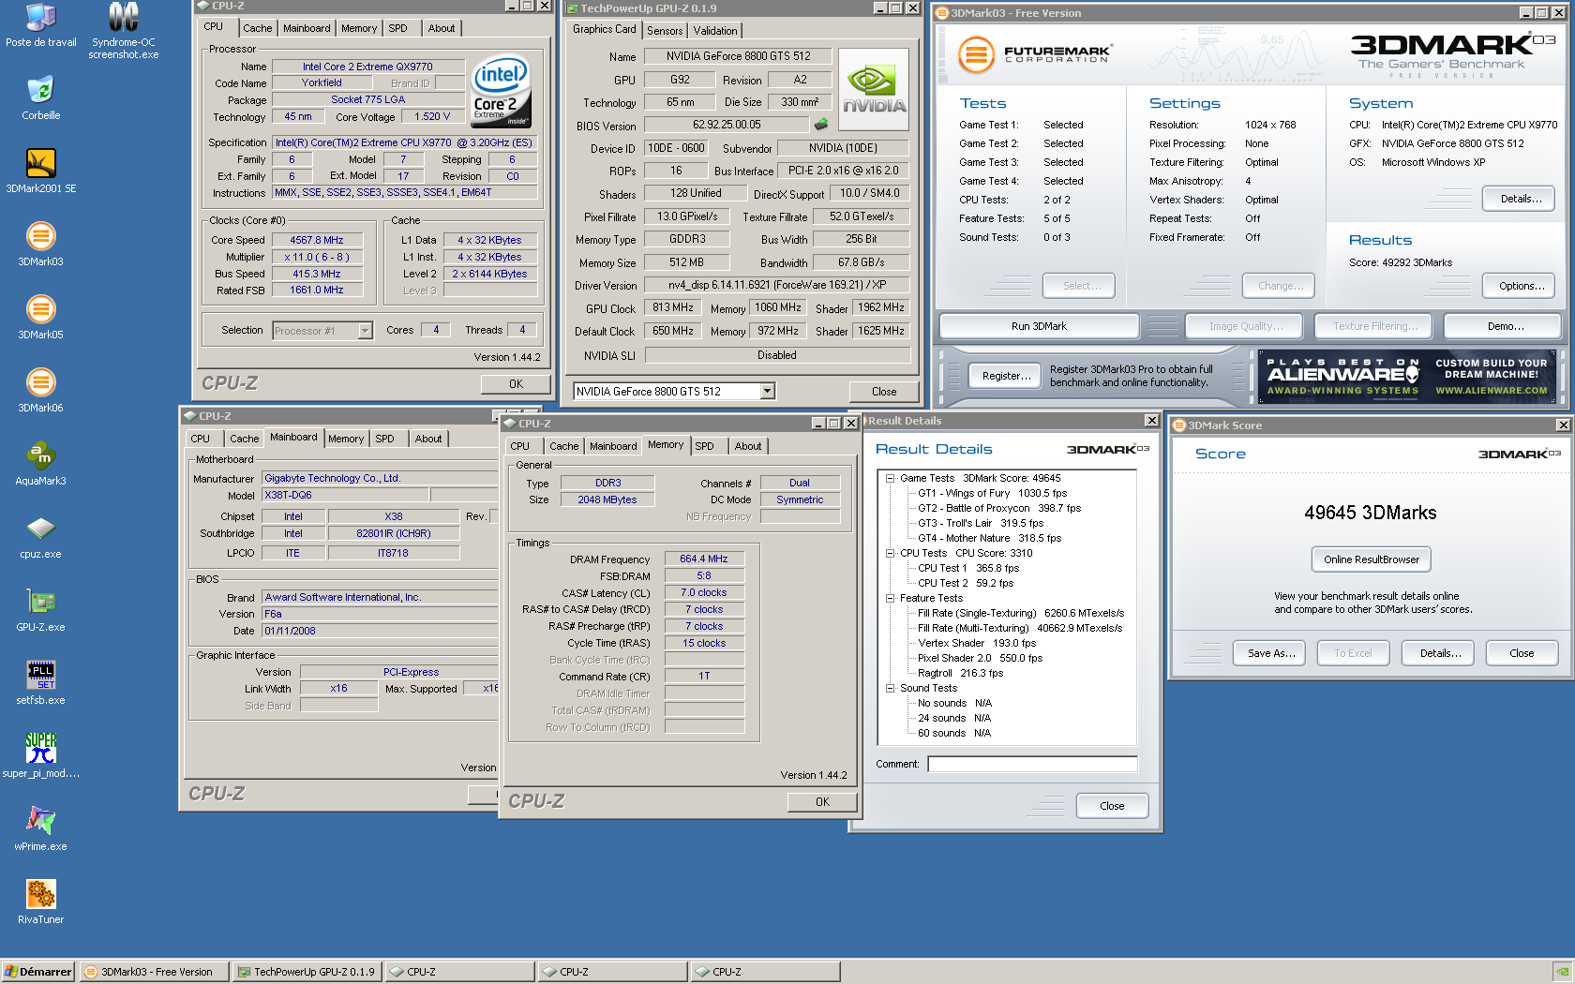Image resolution: width=1575 pixels, height=984 pixels.
Task: Open GPU-Z.exe desktop icon
Action: 40,610
